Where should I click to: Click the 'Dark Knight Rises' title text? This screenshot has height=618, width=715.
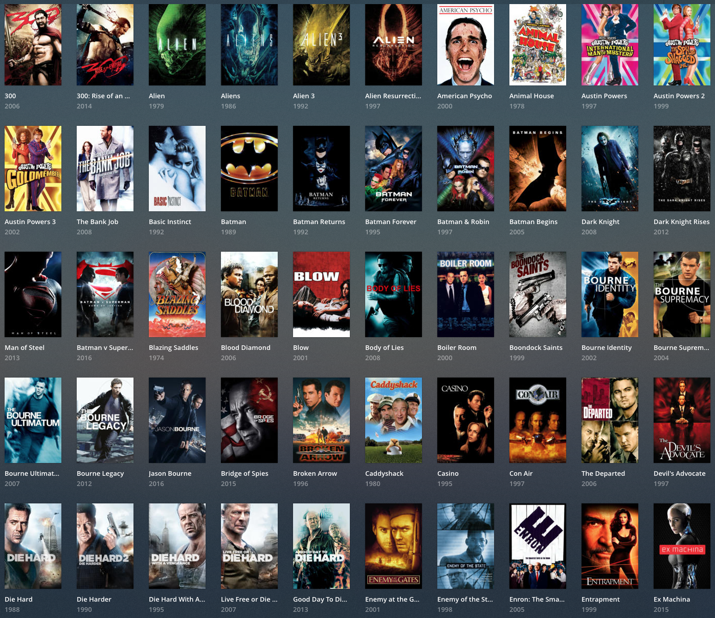682,222
